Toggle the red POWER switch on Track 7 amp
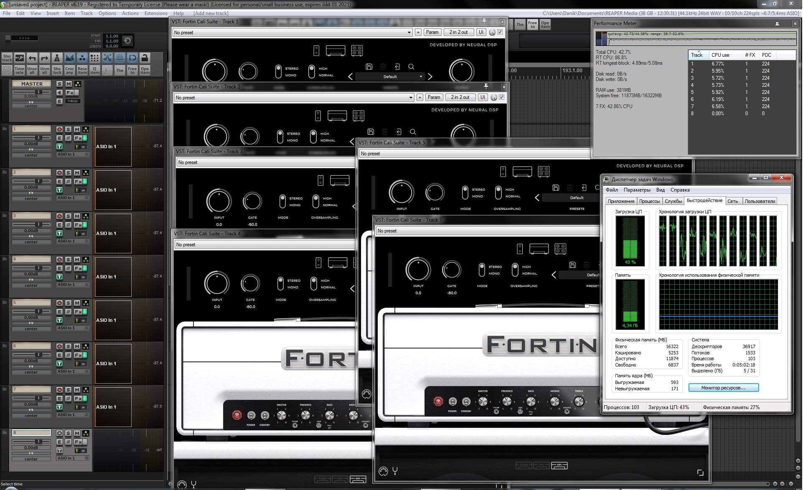The width and height of the screenshot is (803, 490). point(438,402)
